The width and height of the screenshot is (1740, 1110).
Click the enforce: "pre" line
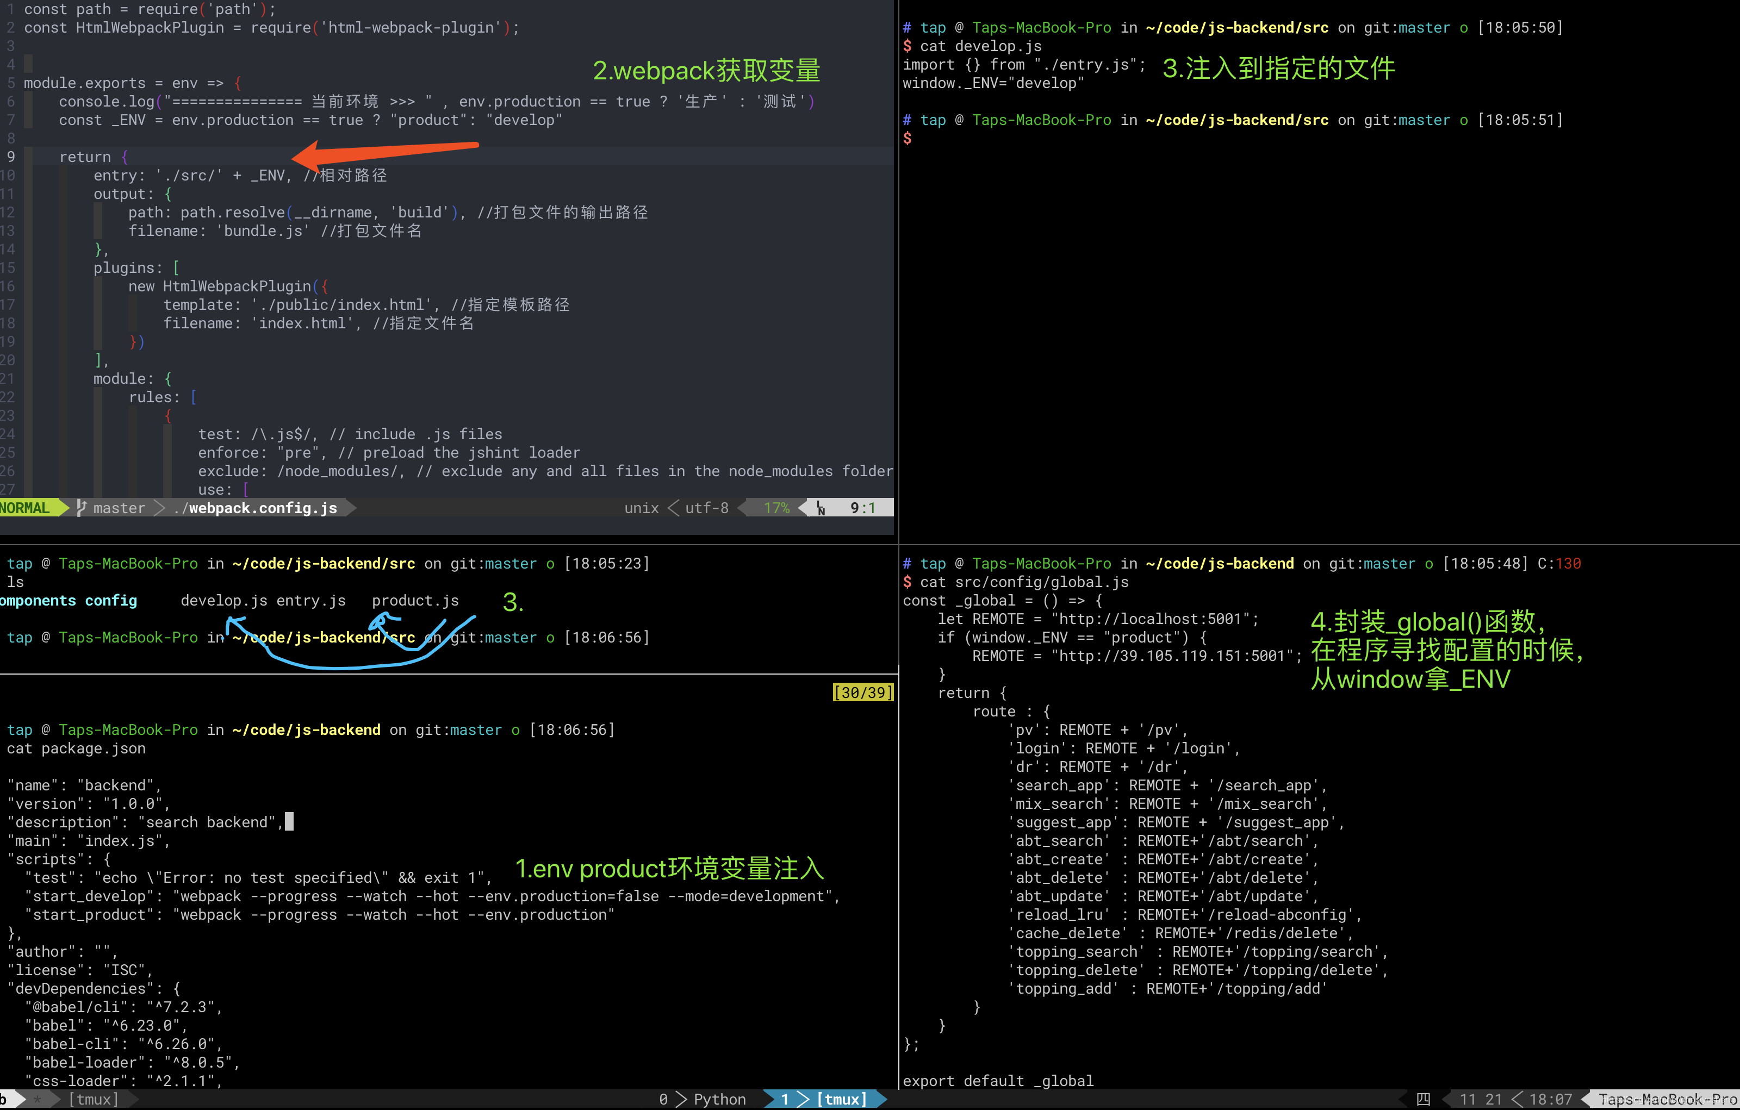tap(389, 452)
